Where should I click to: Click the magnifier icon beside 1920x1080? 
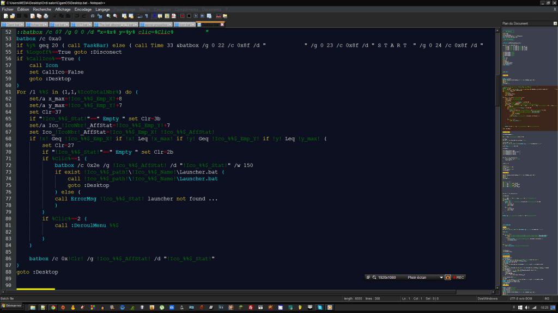coord(374,278)
